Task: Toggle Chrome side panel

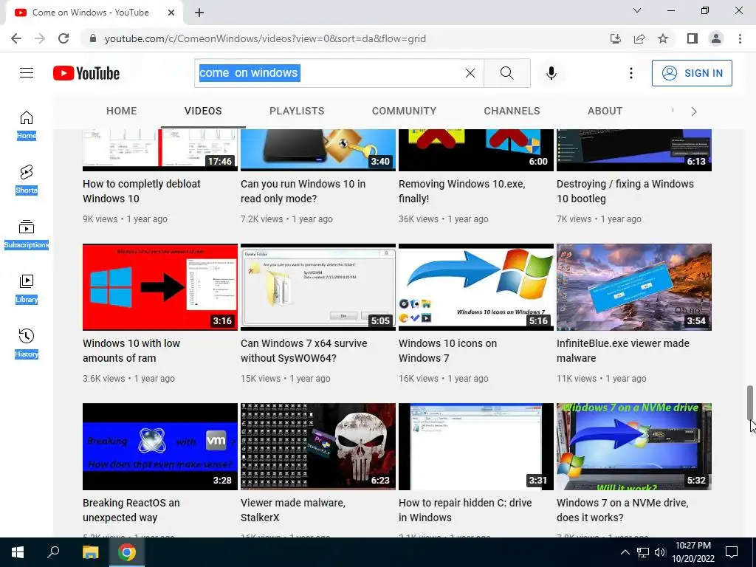Action: click(x=693, y=38)
